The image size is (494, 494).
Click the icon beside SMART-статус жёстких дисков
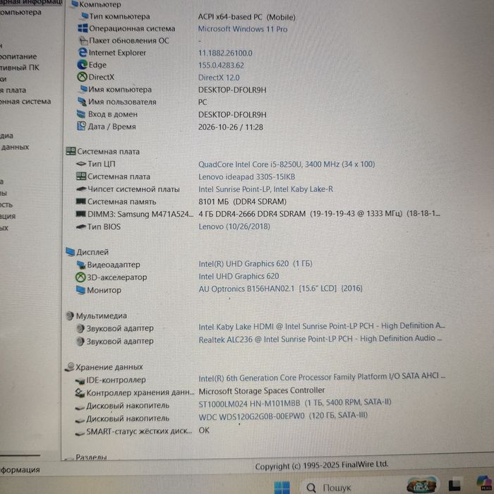pyautogui.click(x=80, y=433)
